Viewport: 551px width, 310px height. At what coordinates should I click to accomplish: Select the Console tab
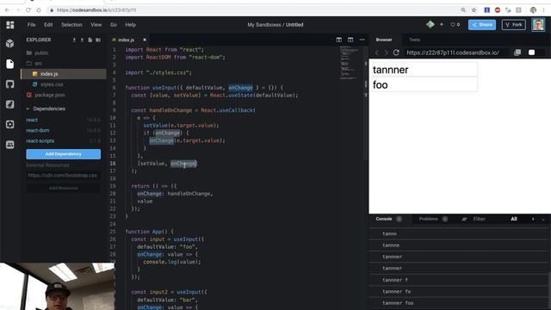click(388, 219)
